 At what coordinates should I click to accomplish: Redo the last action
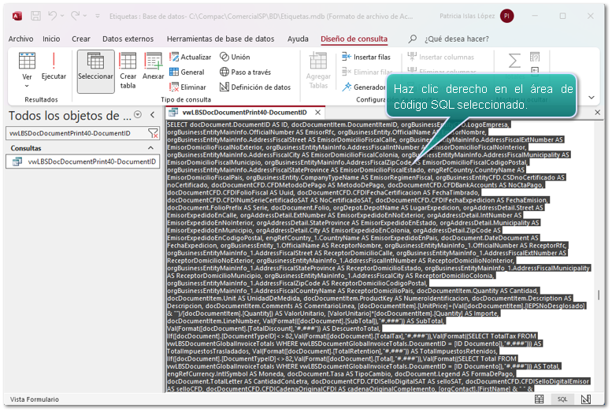click(75, 16)
